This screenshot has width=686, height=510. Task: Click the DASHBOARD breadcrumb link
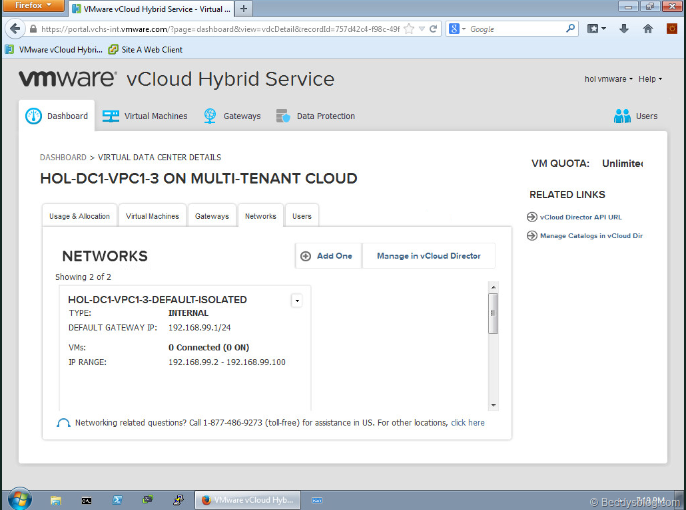point(63,157)
